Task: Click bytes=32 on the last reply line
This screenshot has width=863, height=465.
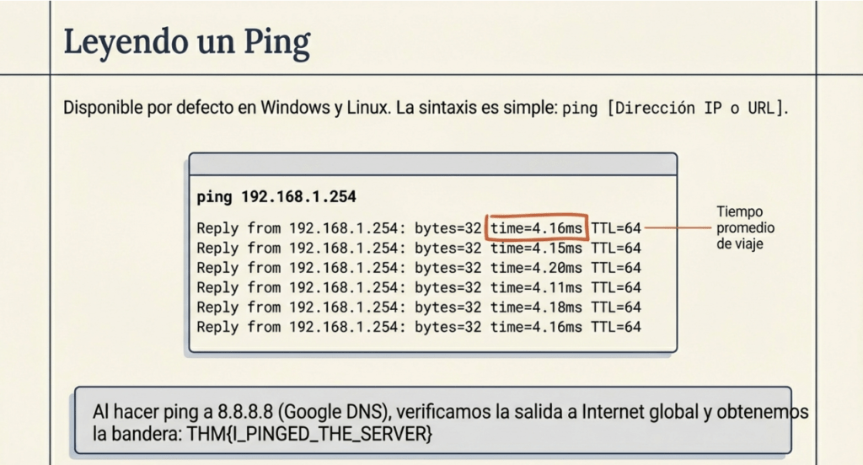Action: [x=448, y=327]
